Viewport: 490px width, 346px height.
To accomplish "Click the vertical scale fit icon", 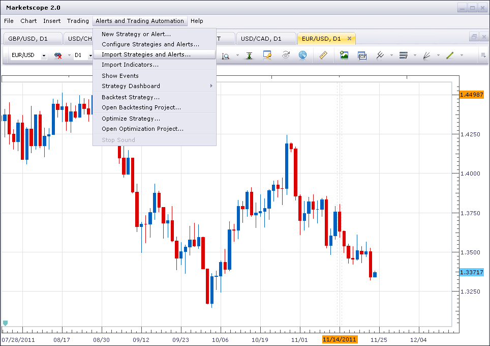I will point(249,55).
